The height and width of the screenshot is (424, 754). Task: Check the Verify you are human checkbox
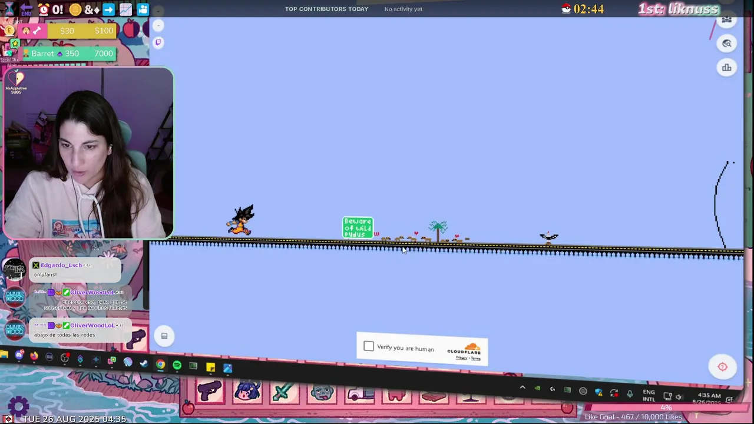tap(369, 346)
